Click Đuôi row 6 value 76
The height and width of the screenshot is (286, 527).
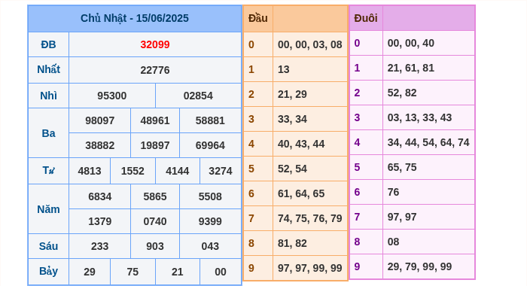393,193
